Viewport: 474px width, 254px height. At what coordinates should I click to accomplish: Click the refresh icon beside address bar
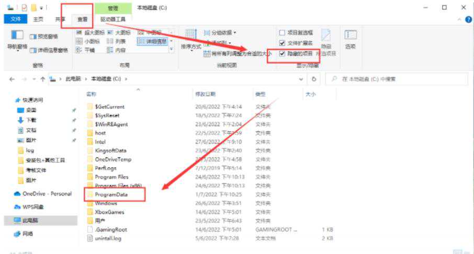[x=314, y=79]
